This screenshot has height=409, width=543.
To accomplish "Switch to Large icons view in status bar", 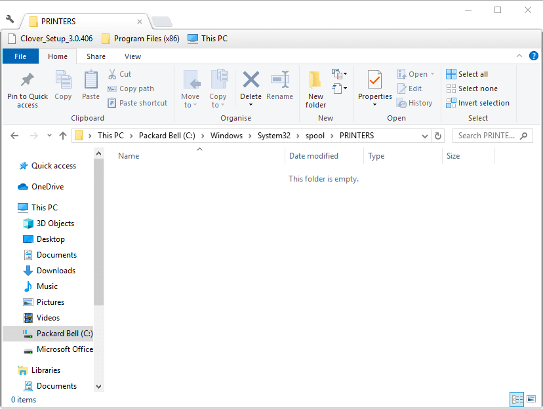I will coord(531,399).
